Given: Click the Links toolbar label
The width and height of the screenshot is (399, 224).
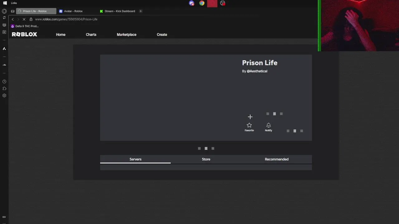Looking at the screenshot, I should (x=14, y=3).
